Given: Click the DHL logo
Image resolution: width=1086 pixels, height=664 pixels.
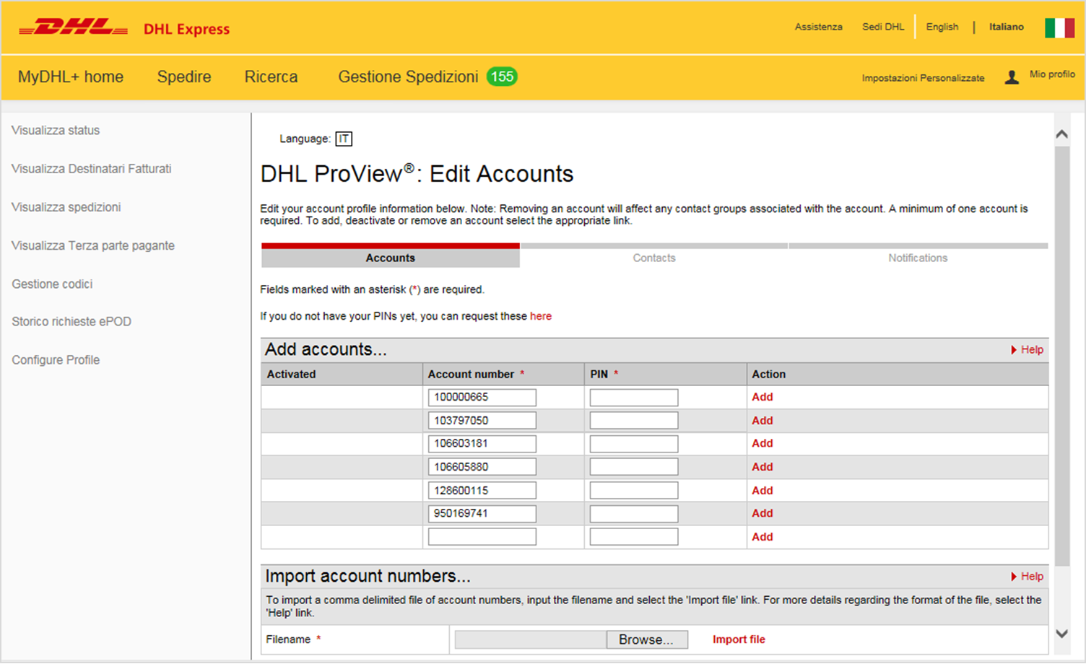Looking at the screenshot, I should coord(73,27).
